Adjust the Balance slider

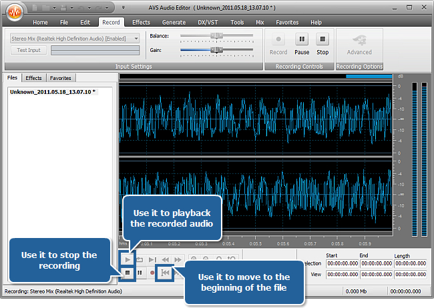pos(216,35)
